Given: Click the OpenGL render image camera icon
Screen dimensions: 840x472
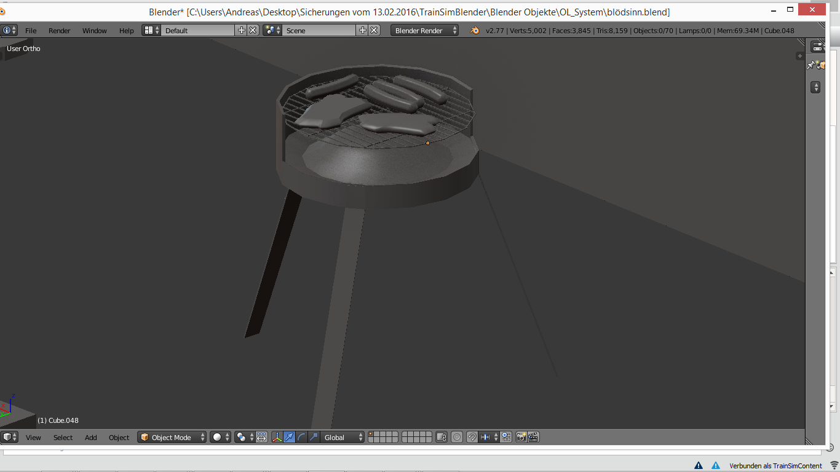Looking at the screenshot, I should [521, 437].
